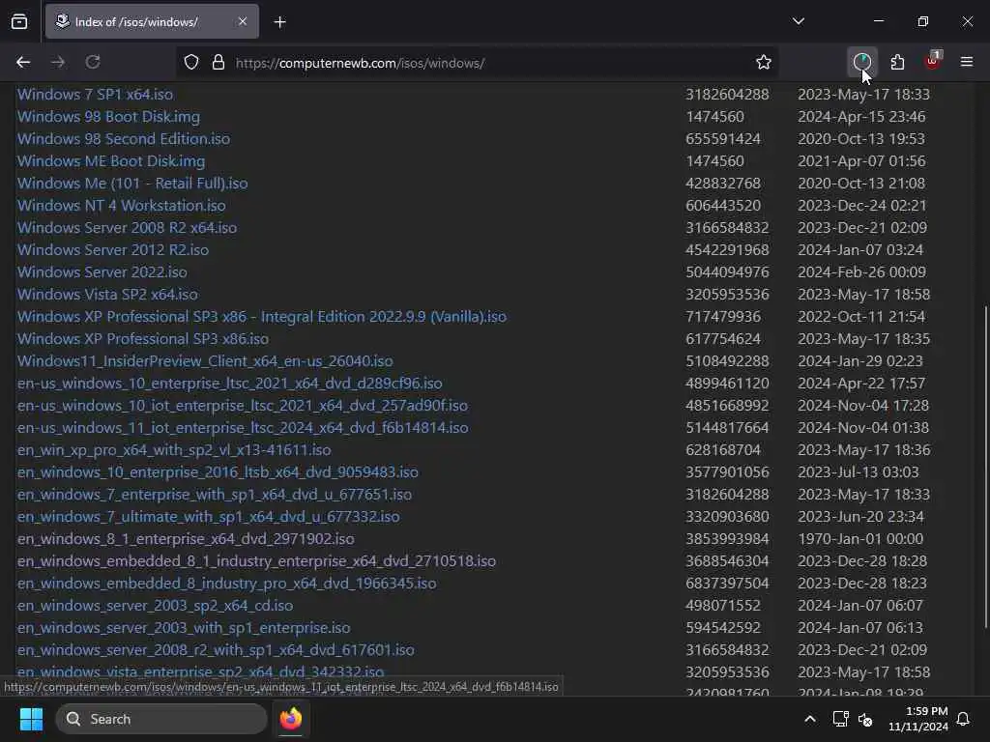Click en_windows_server_2003_with_sp1_enterprise.iso
This screenshot has width=990, height=742.
[184, 627]
